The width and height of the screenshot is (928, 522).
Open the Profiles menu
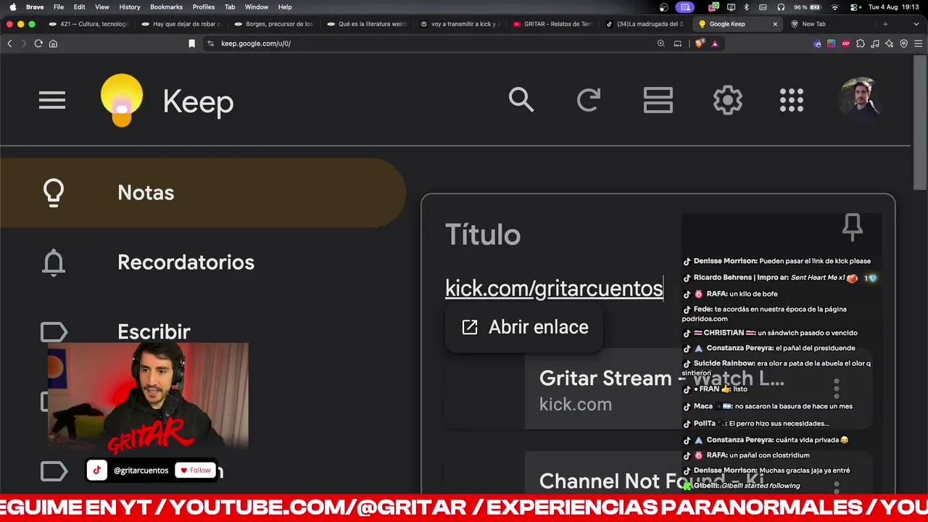[204, 7]
